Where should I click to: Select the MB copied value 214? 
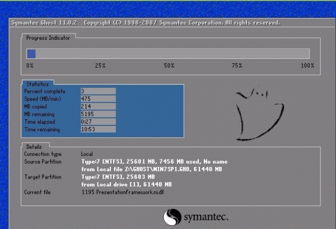click(x=98, y=106)
